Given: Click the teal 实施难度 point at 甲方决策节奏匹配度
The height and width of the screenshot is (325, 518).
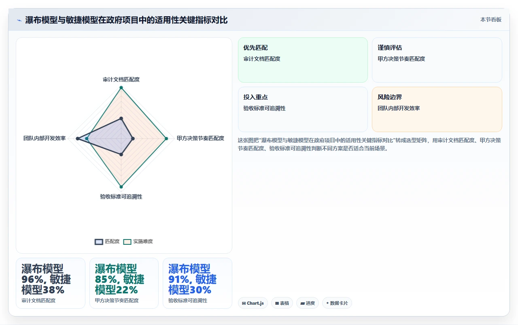Looking at the screenshot, I should pos(166,139).
